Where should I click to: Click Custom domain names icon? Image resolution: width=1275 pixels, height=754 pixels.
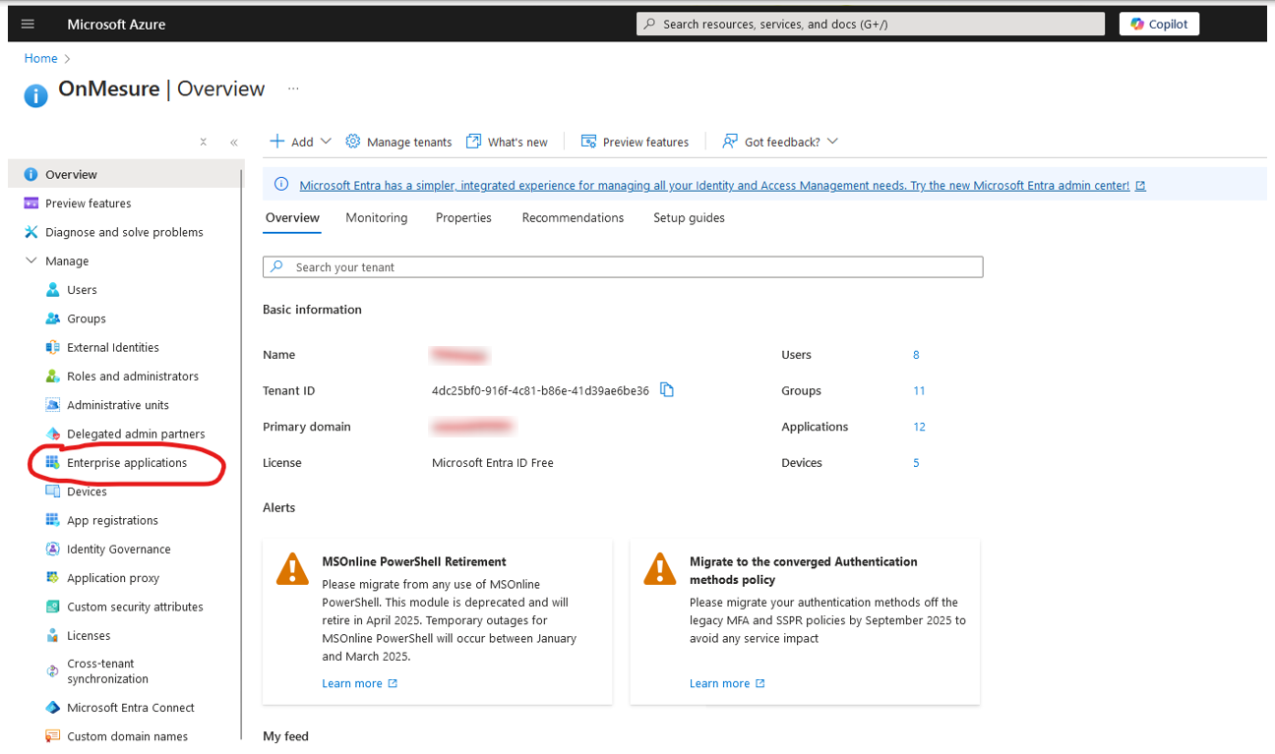(53, 736)
